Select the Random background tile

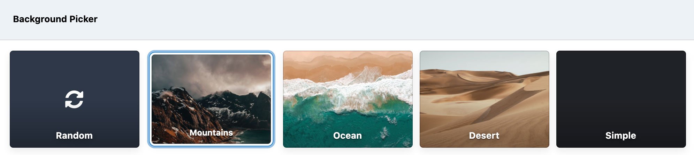[75, 99]
